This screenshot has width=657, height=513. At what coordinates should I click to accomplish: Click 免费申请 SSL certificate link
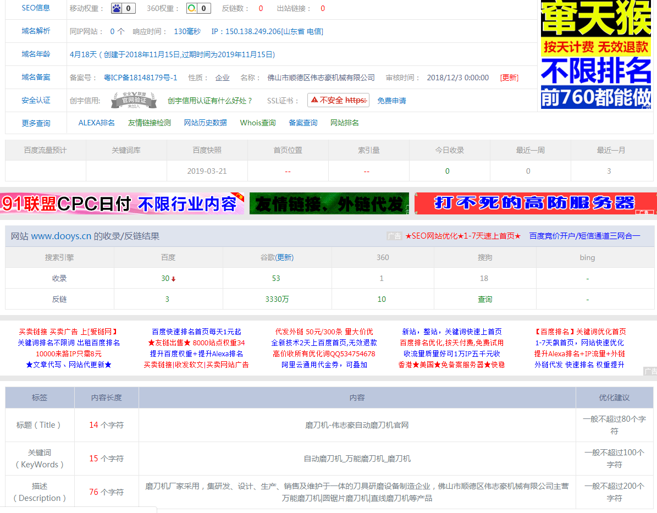coord(391,101)
